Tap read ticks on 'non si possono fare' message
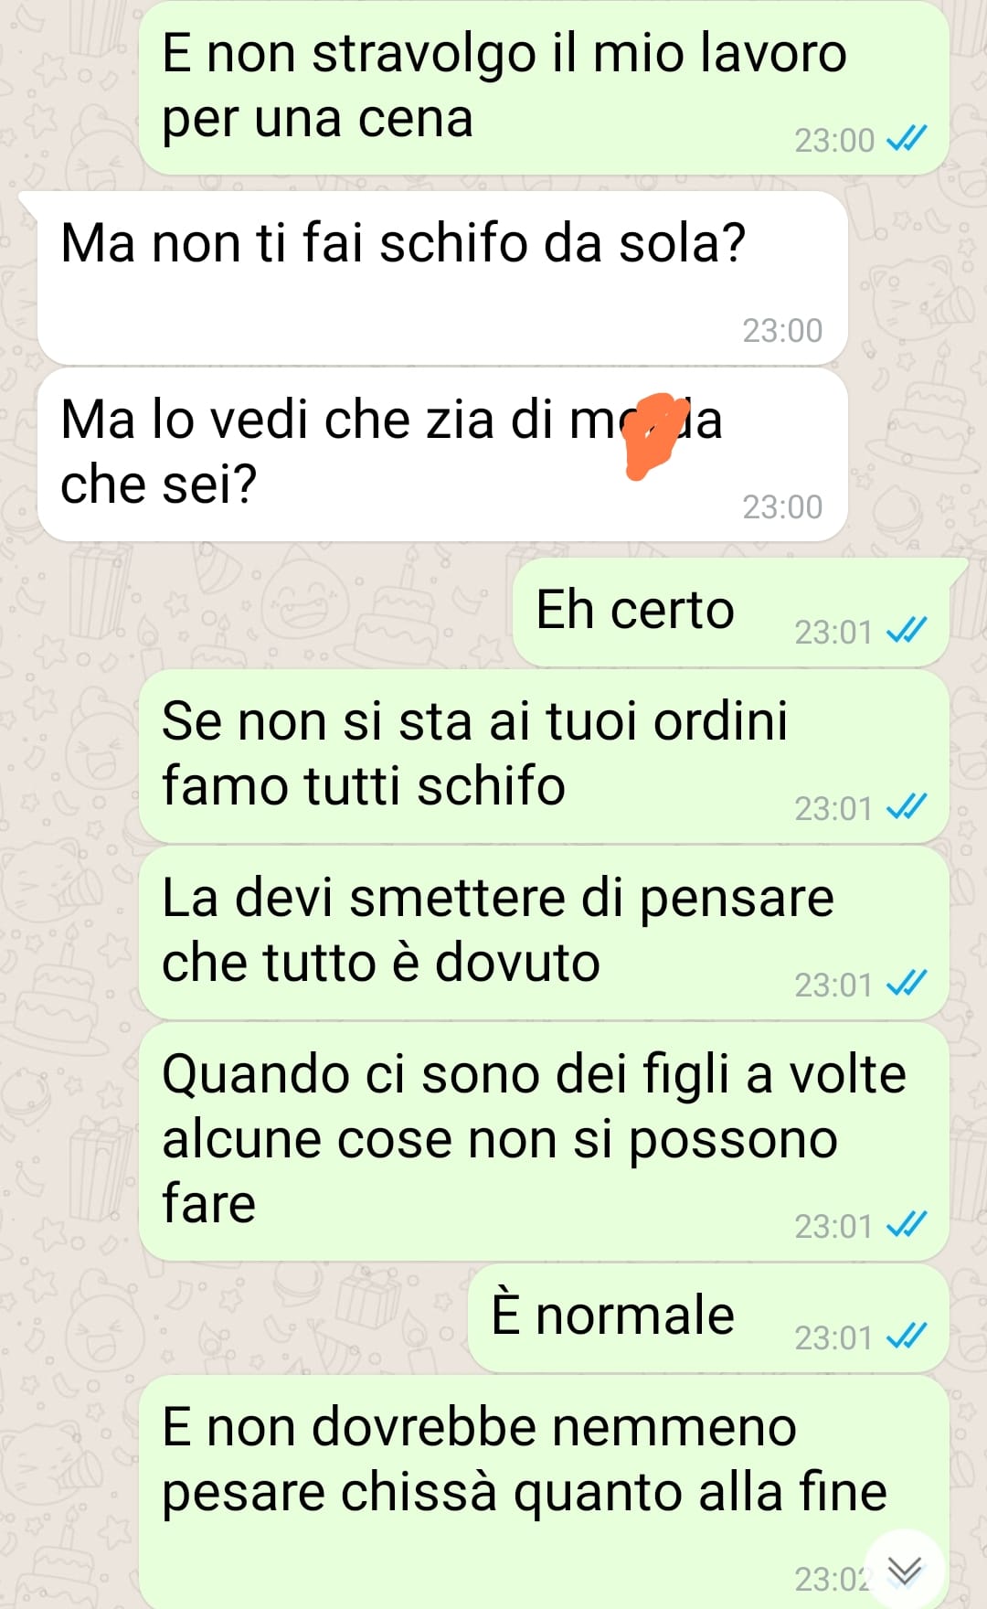The height and width of the screenshot is (1609, 987). click(x=907, y=1225)
